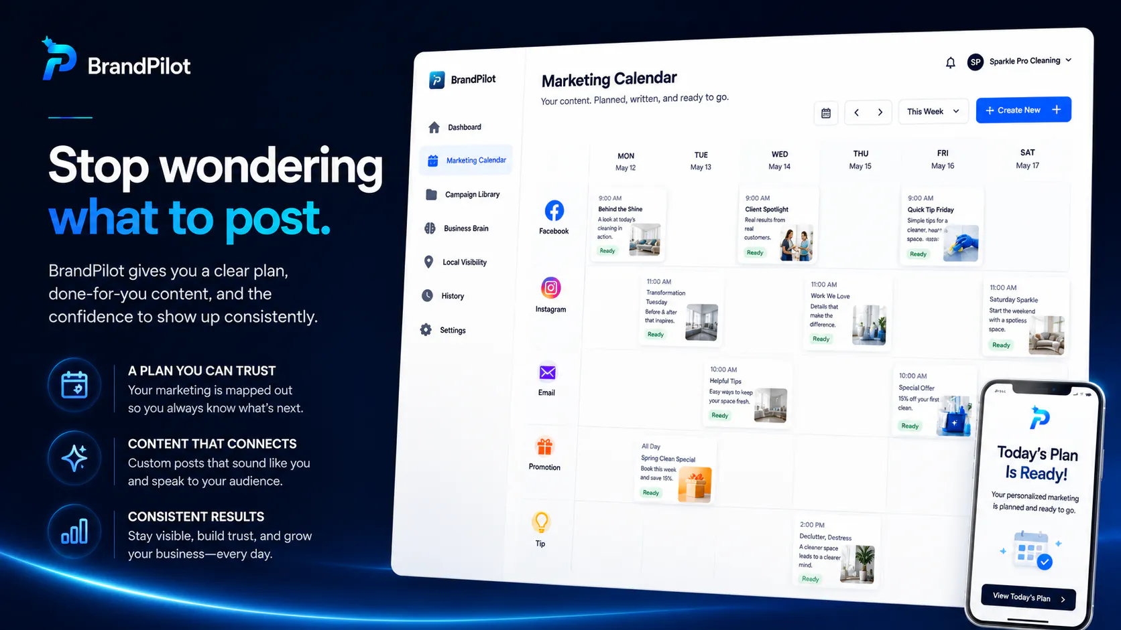Tap the BrandPilot logo on the phone screen
Viewport: 1121px width, 630px height.
(1039, 418)
